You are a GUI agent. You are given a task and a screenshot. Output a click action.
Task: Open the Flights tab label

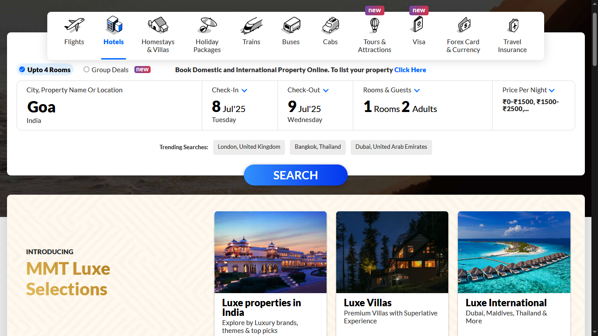click(x=74, y=42)
